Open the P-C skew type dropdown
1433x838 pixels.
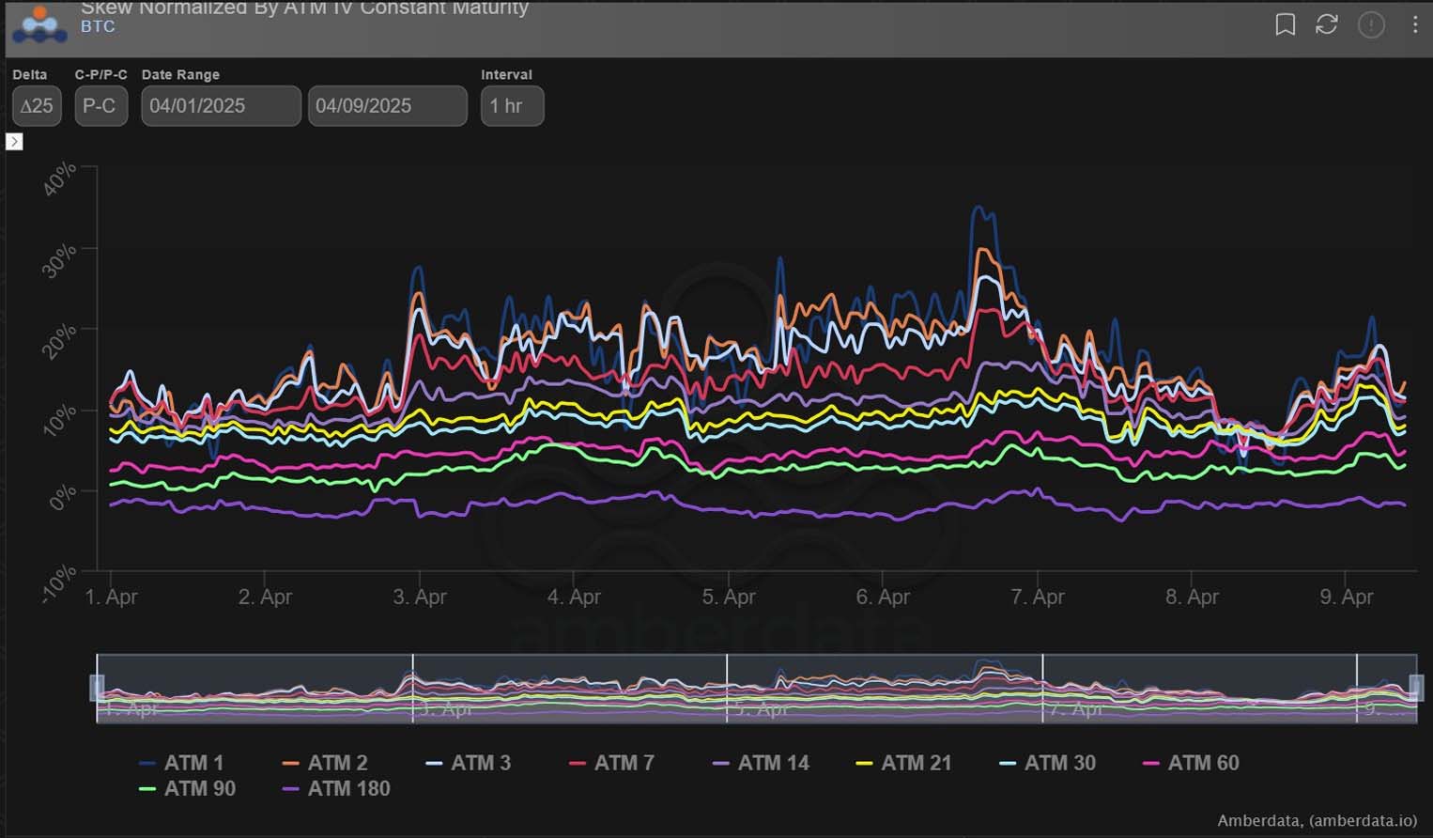pyautogui.click(x=100, y=106)
